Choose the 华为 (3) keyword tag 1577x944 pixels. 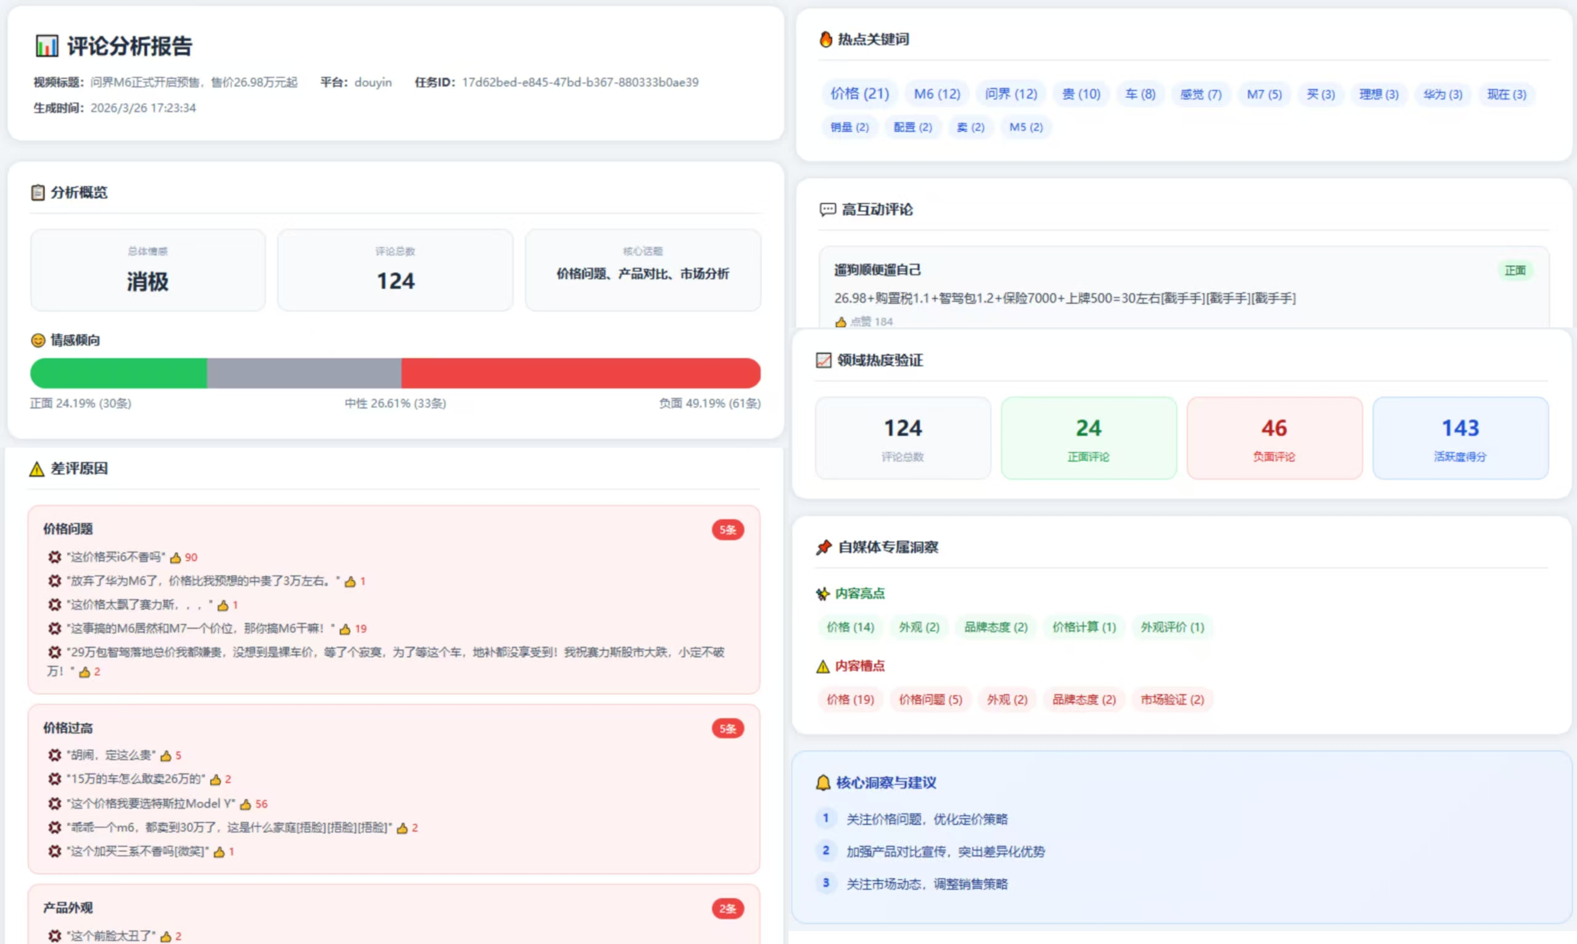click(1443, 94)
